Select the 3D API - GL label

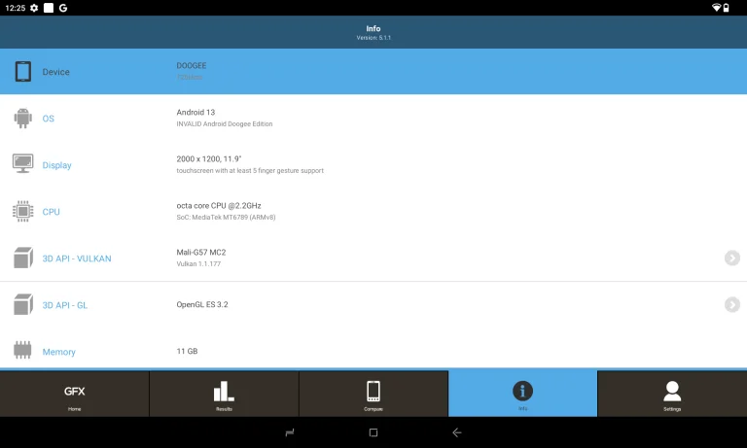pos(65,305)
